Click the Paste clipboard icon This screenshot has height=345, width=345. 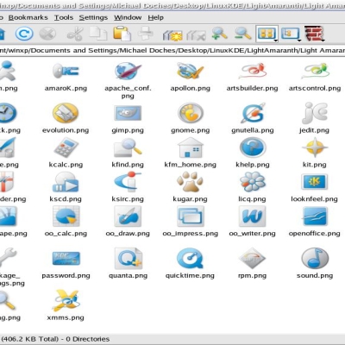click(122, 34)
